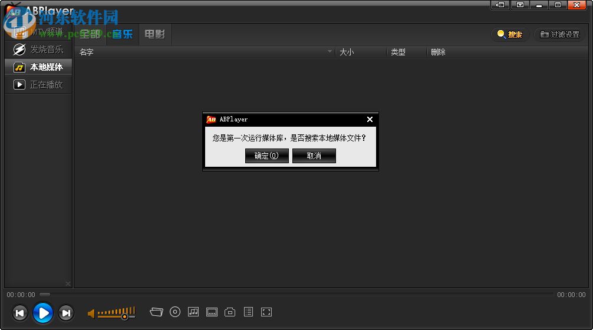Switch to the 音乐 tab

(x=123, y=34)
